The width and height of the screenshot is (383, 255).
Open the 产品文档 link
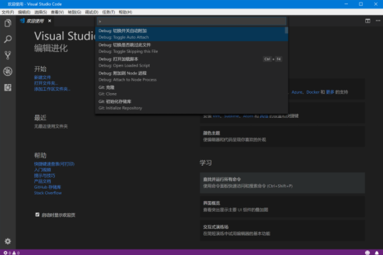(x=42, y=181)
